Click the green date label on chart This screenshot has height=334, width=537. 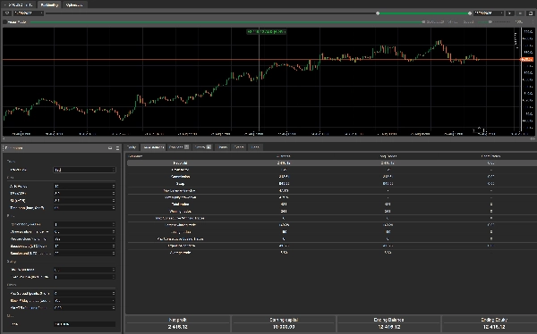266,31
